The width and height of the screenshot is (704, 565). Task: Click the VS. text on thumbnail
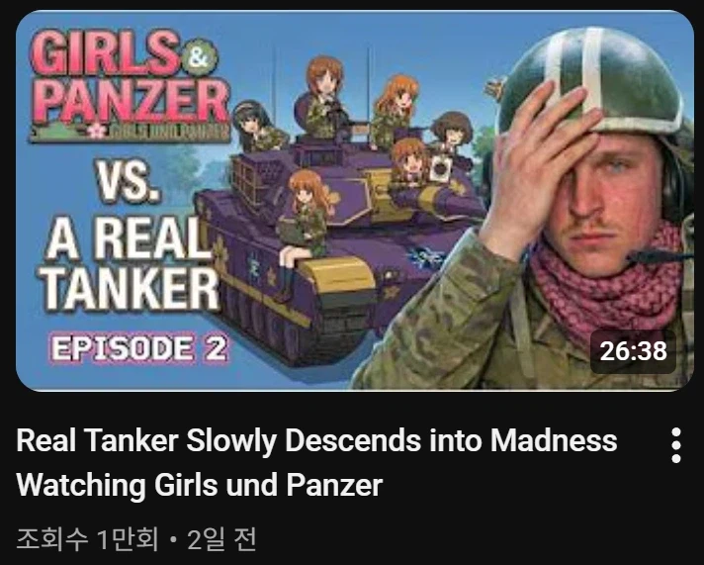pos(128,181)
